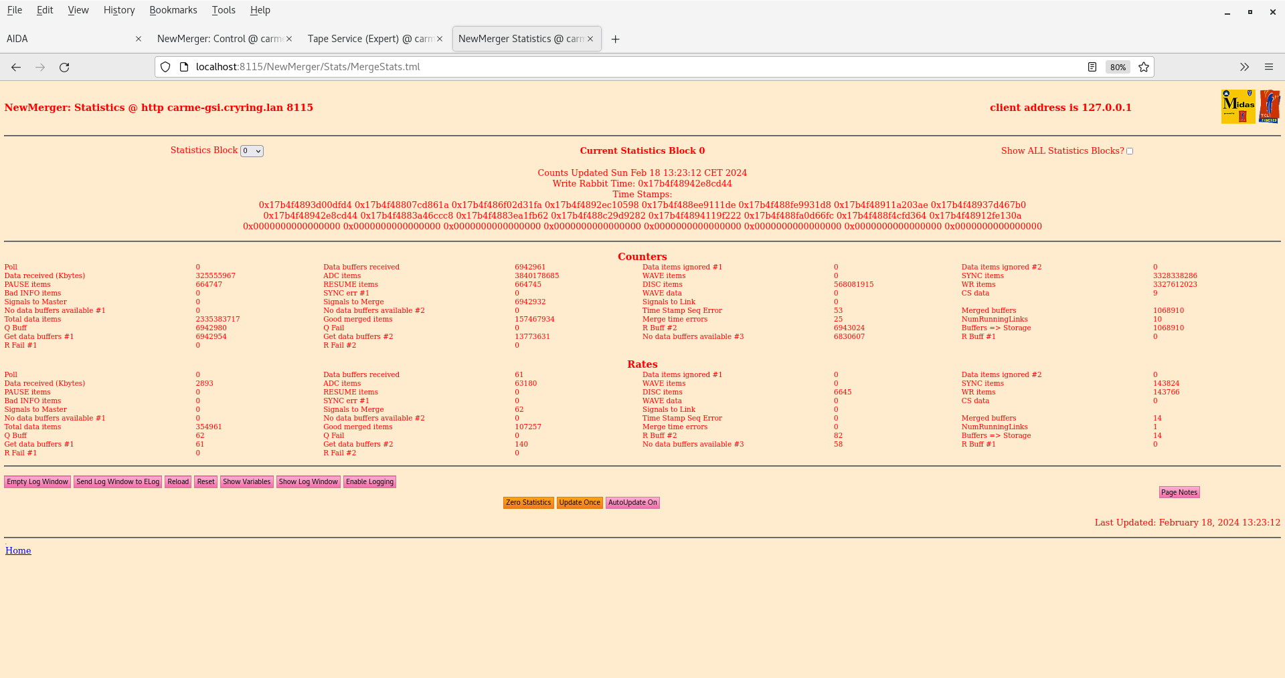Open the Statistics Block dropdown
The width and height of the screenshot is (1285, 678).
click(252, 151)
